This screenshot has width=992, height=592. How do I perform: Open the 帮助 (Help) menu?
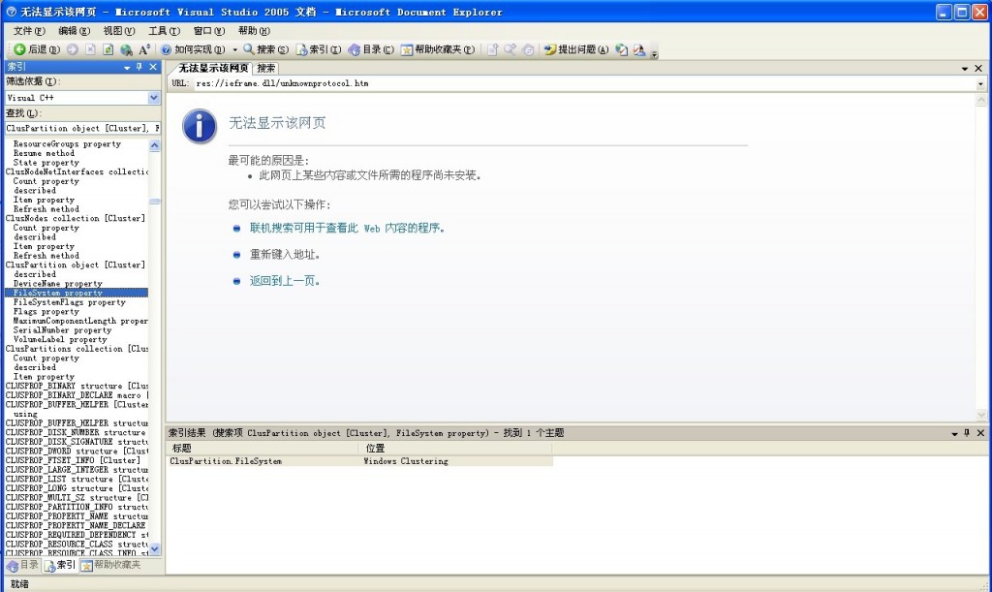[x=254, y=30]
